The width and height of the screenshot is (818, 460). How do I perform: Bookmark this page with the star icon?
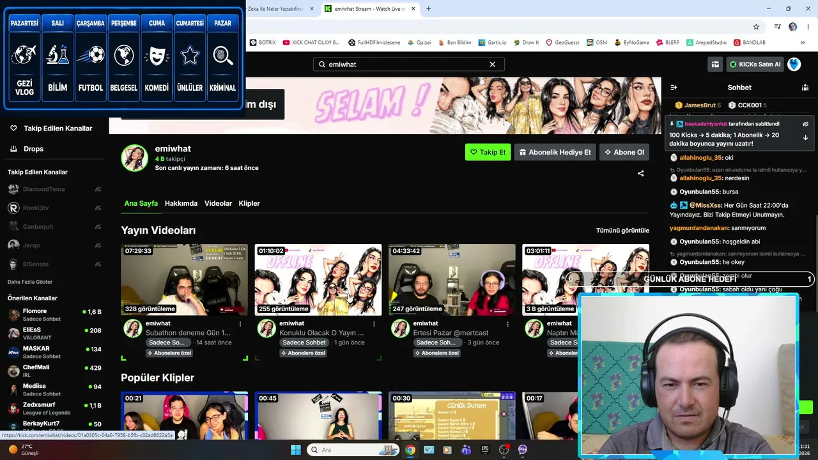point(756,27)
